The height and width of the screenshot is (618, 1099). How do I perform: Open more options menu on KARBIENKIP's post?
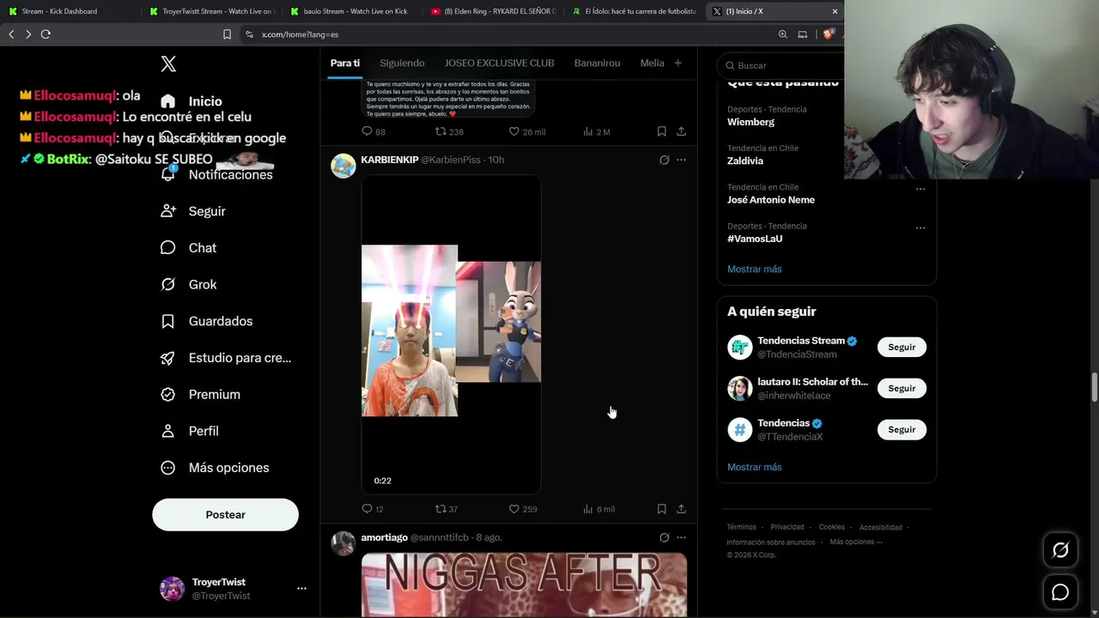pyautogui.click(x=681, y=160)
